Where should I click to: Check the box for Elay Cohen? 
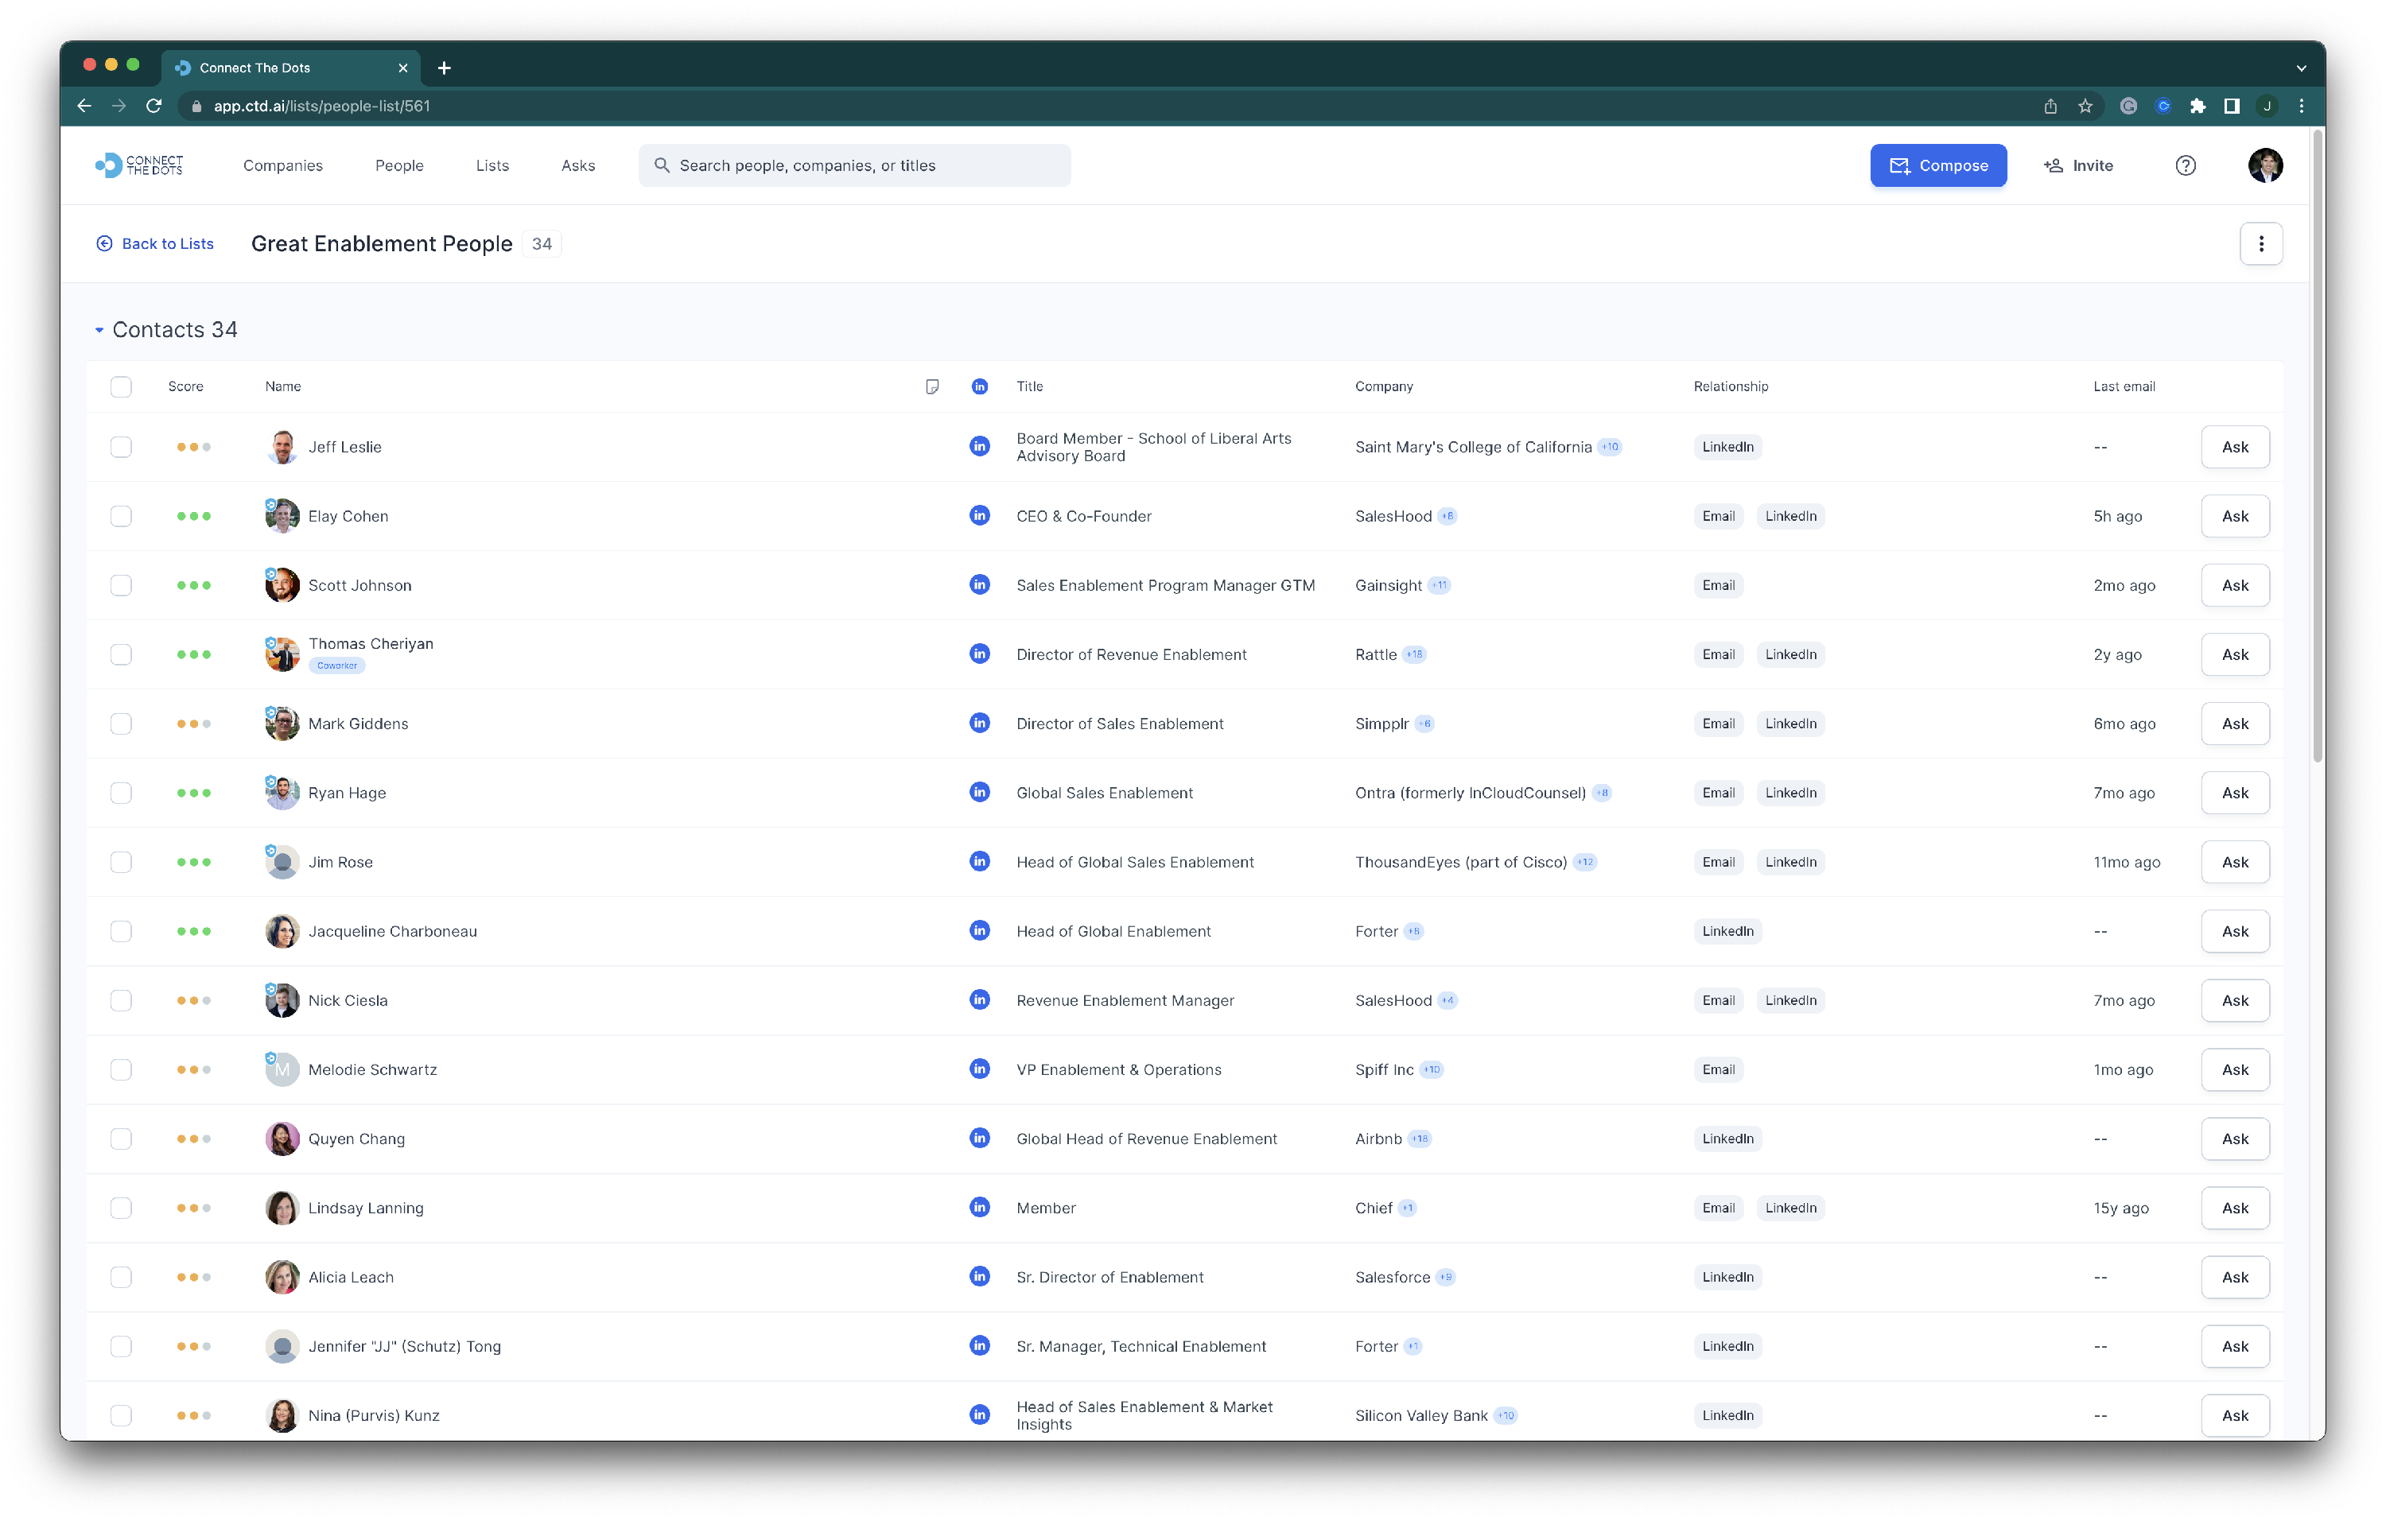(121, 516)
